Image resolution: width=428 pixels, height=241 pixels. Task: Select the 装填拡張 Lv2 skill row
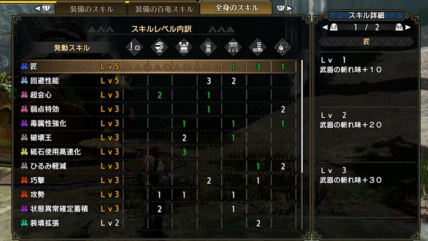pyautogui.click(x=158, y=223)
